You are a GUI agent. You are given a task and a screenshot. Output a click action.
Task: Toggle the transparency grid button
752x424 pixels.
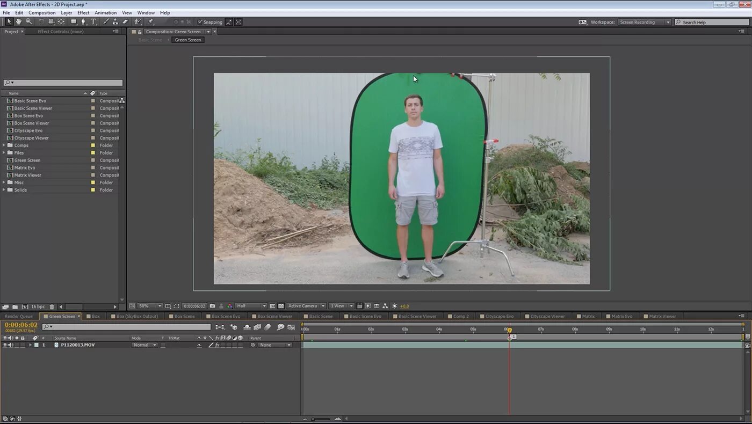coord(281,306)
